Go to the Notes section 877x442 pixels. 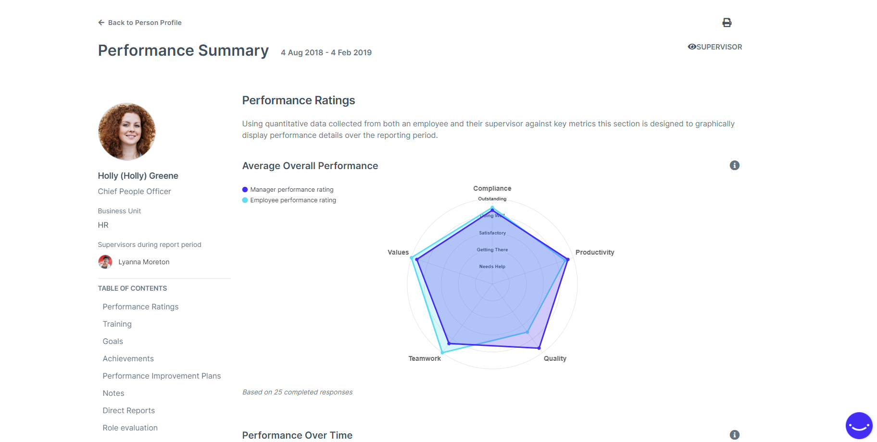click(113, 393)
